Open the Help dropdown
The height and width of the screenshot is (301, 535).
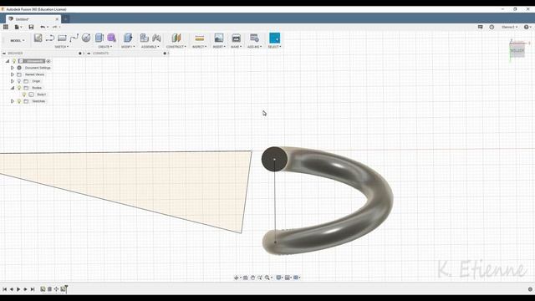(527, 27)
